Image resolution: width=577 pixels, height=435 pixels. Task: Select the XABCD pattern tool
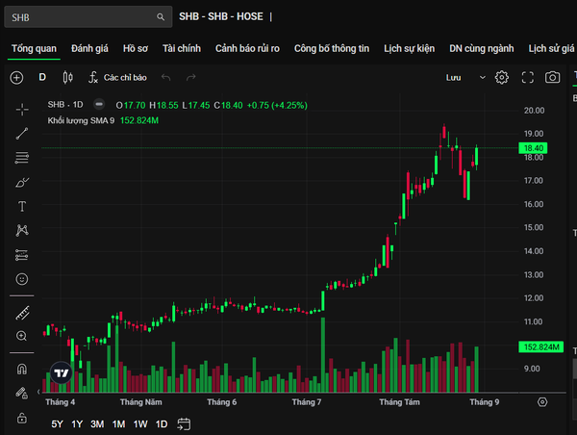coord(22,230)
